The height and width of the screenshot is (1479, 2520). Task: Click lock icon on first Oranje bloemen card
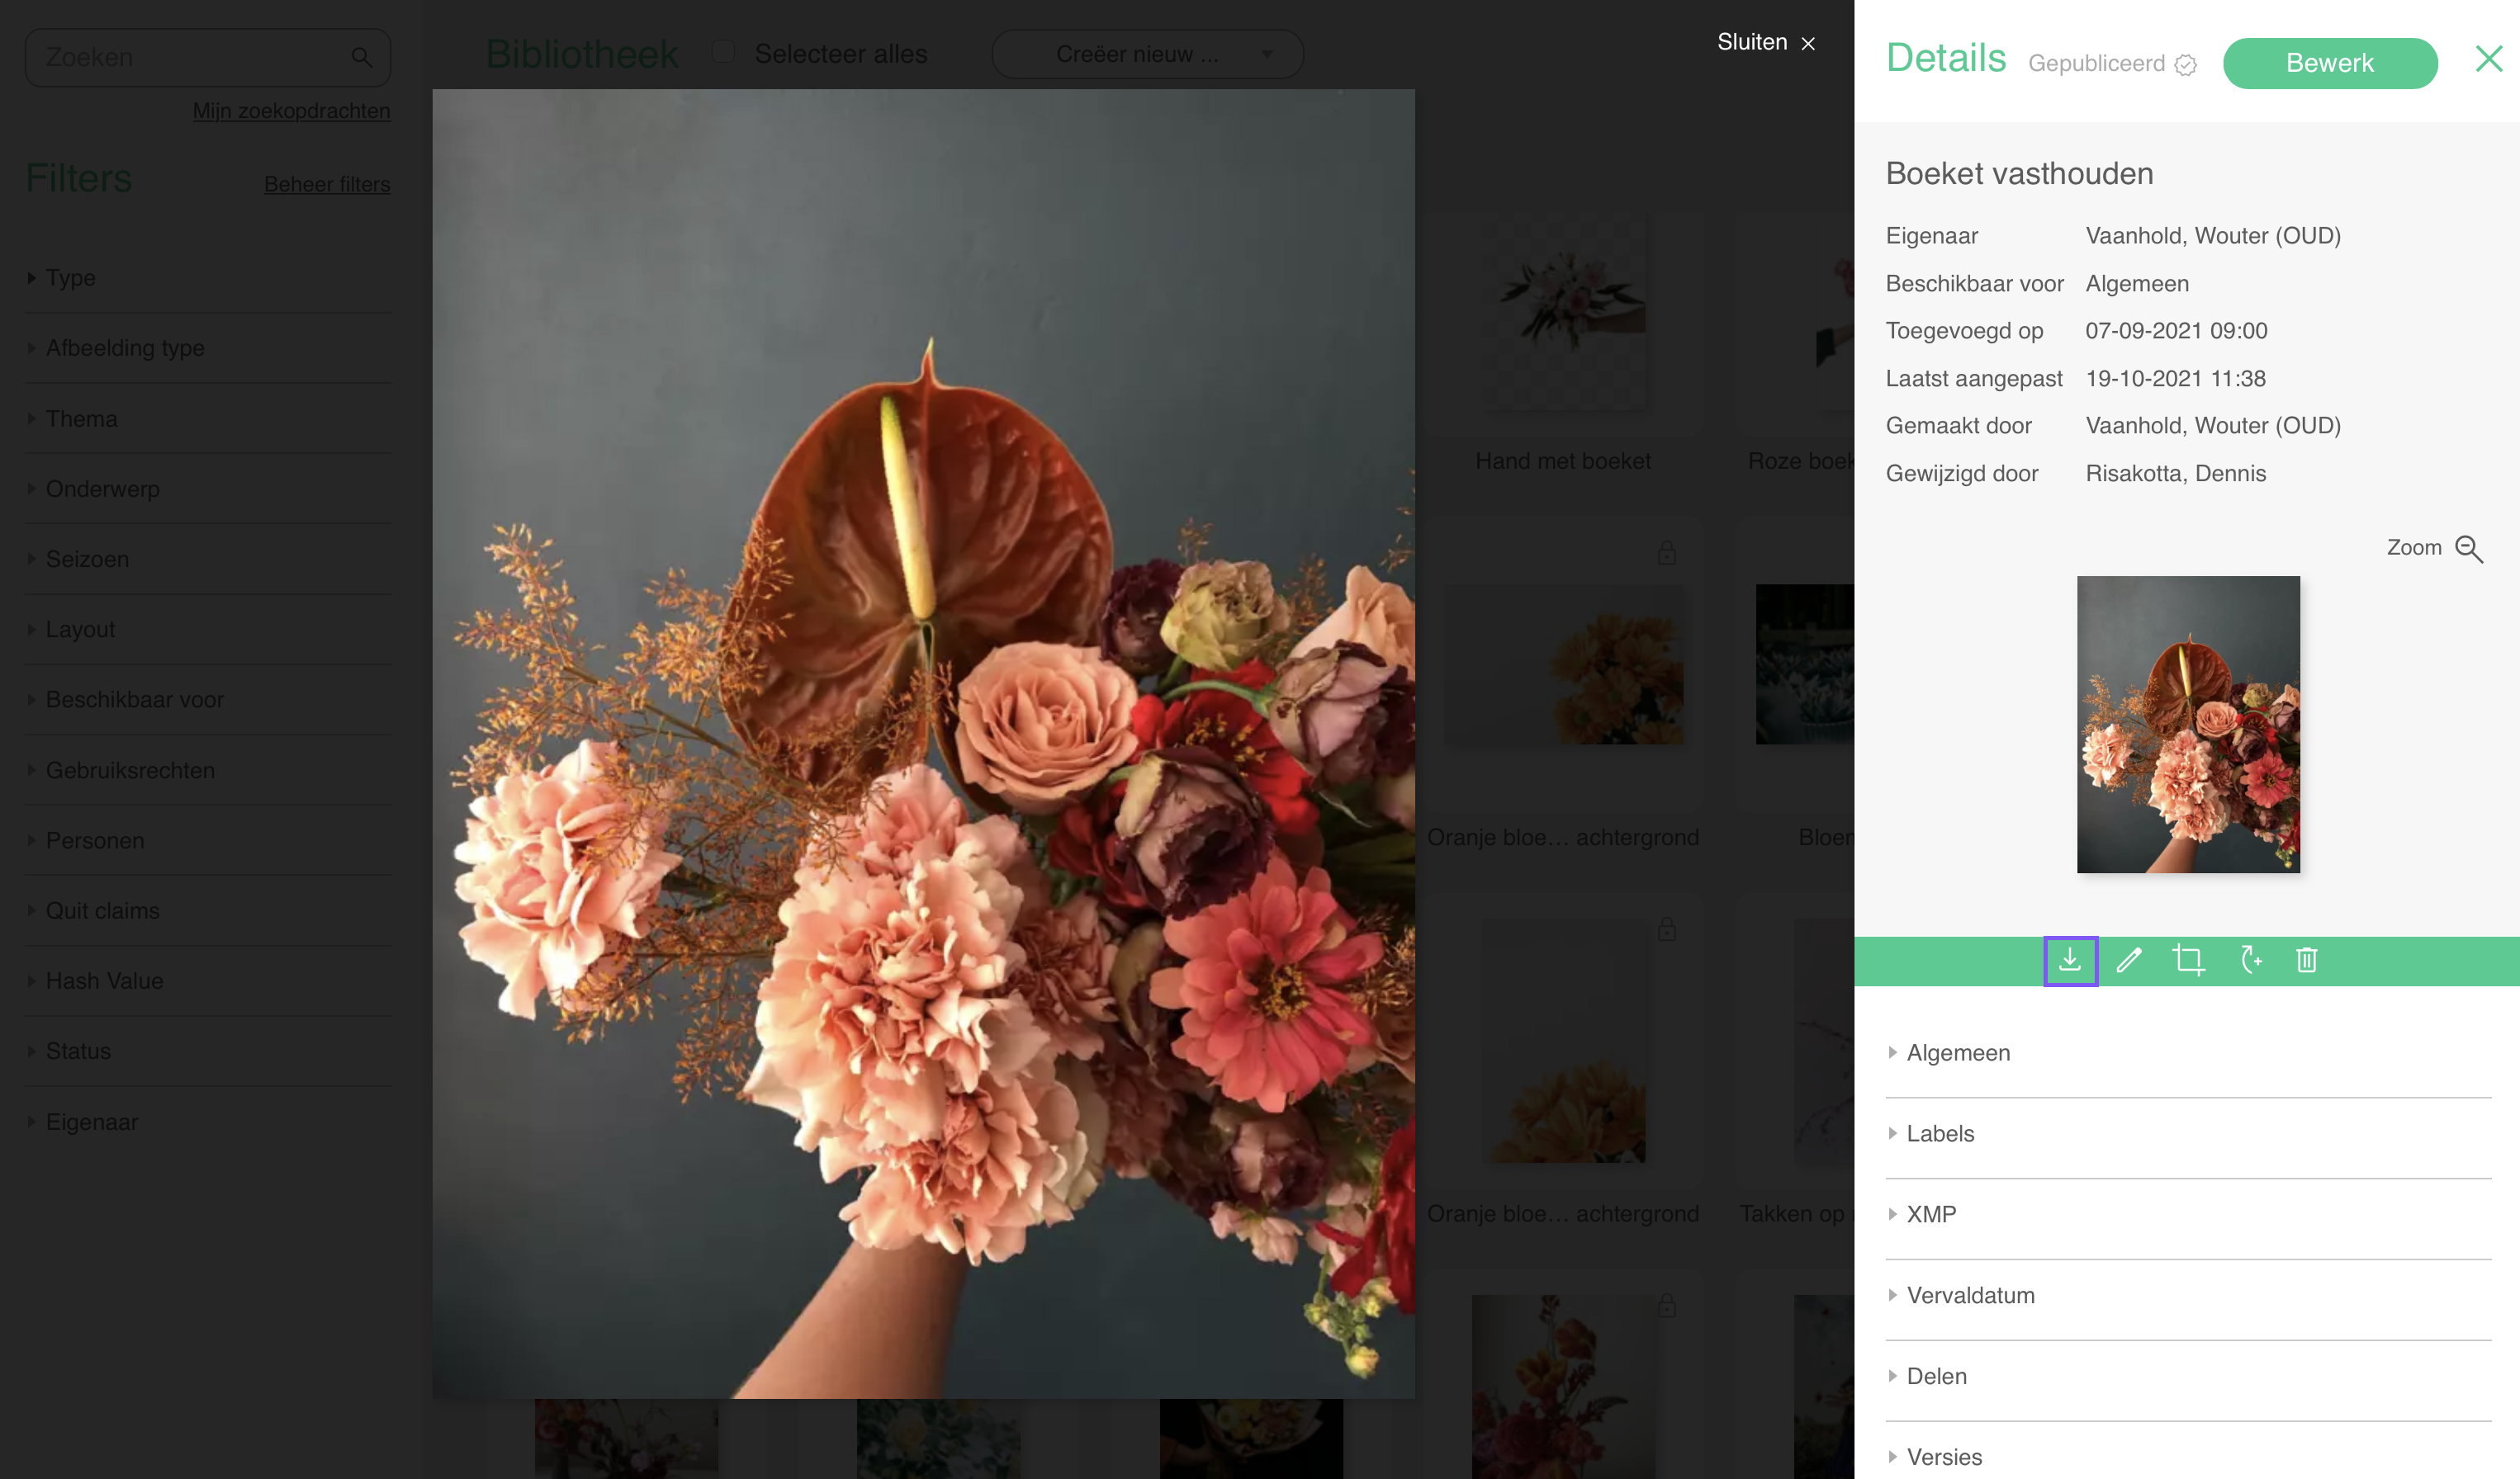pyautogui.click(x=1667, y=553)
